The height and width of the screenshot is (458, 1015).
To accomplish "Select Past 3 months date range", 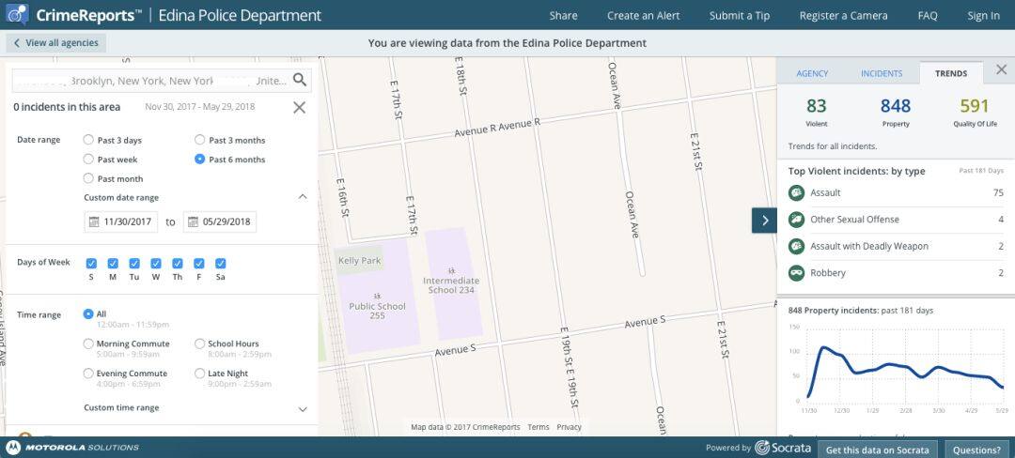I will (x=199, y=140).
